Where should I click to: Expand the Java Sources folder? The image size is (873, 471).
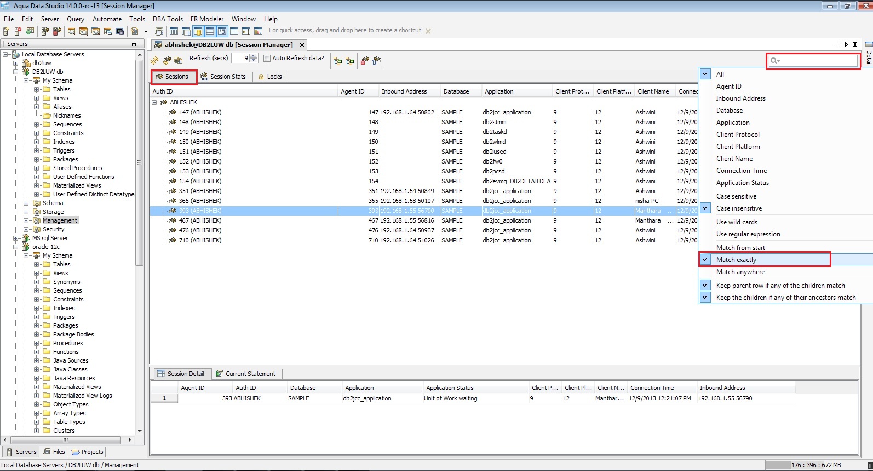coord(37,360)
